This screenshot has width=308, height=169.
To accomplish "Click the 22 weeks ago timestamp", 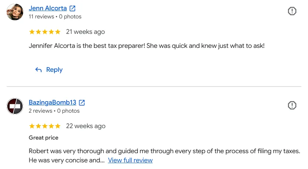I will point(85,126).
